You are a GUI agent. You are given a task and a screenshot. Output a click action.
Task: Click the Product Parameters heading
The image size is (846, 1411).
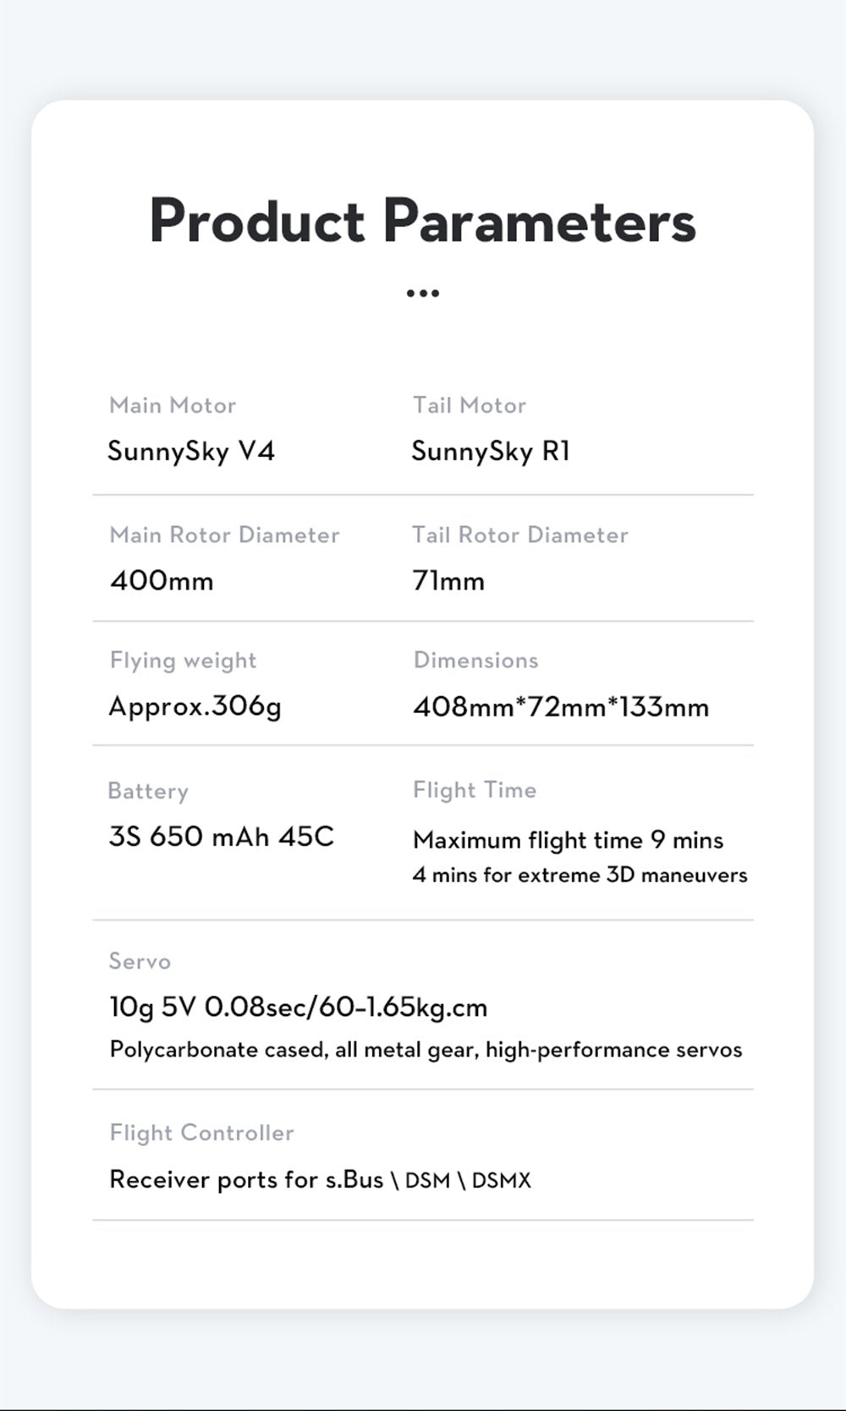[422, 221]
